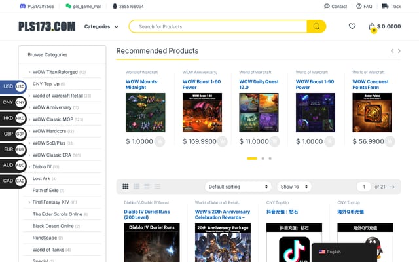Viewport: 419px width, 262px height.
Task: Open WOW Conquest Points Farm product link
Action: 371,84
